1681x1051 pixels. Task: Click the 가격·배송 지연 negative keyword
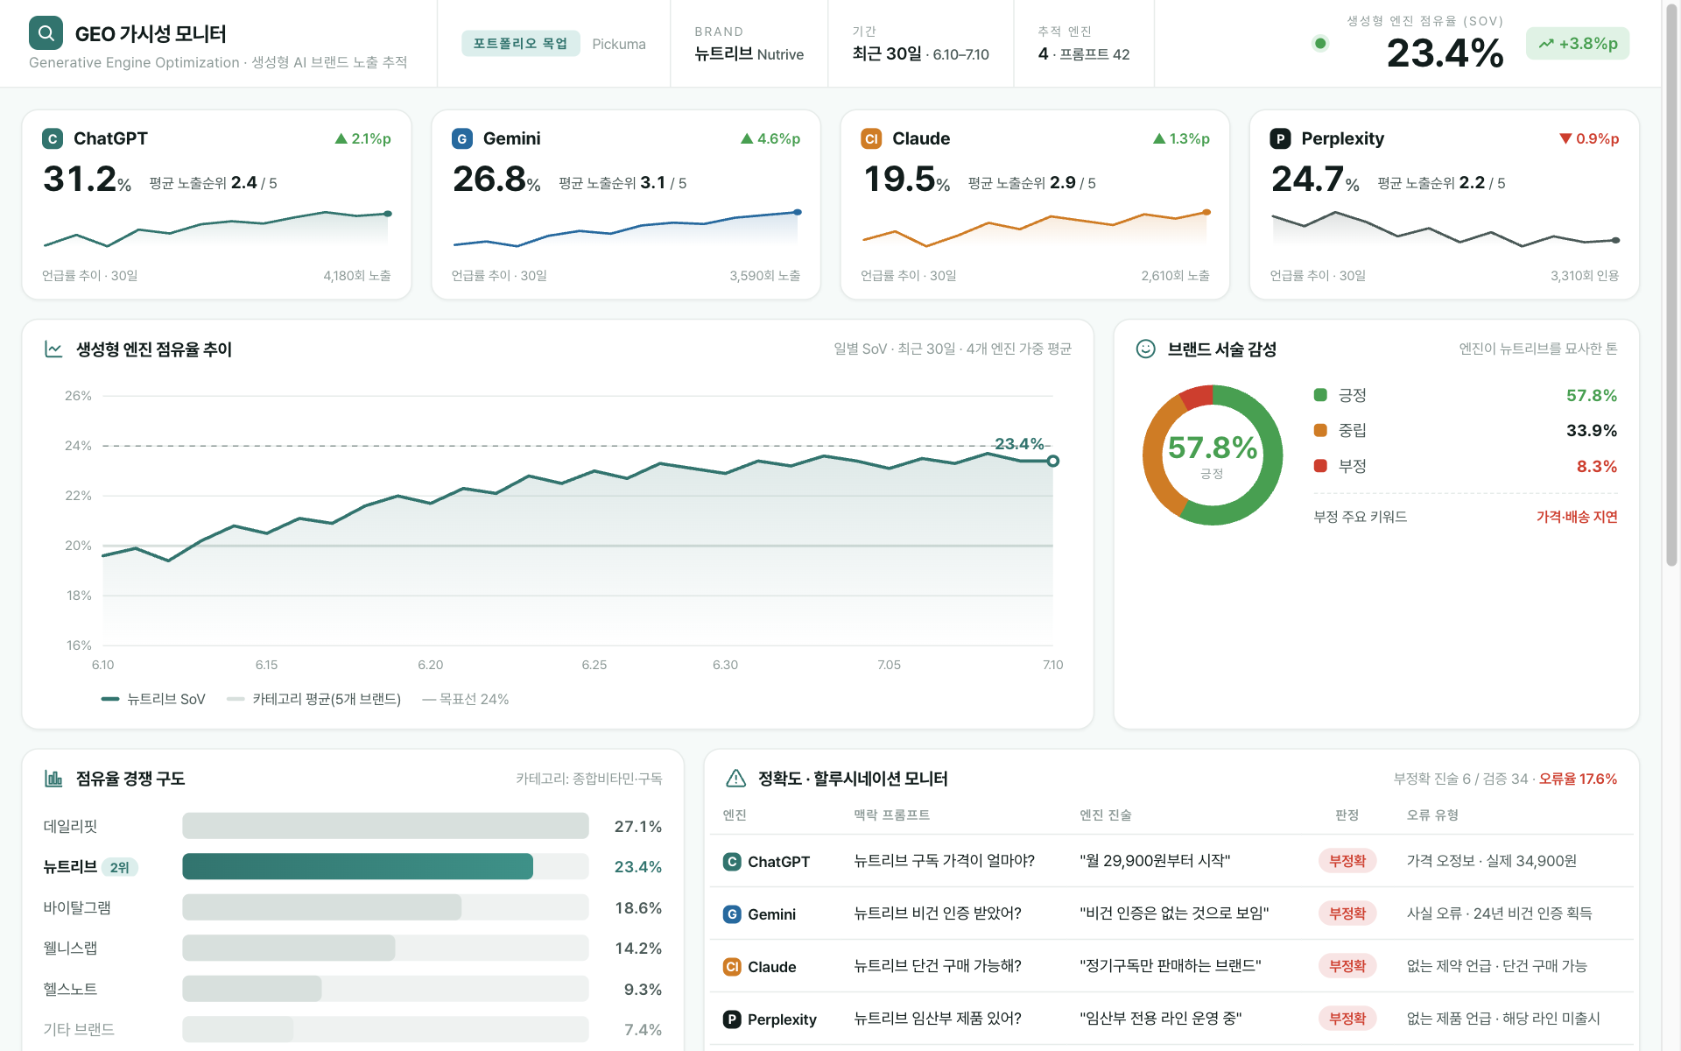[x=1577, y=517]
